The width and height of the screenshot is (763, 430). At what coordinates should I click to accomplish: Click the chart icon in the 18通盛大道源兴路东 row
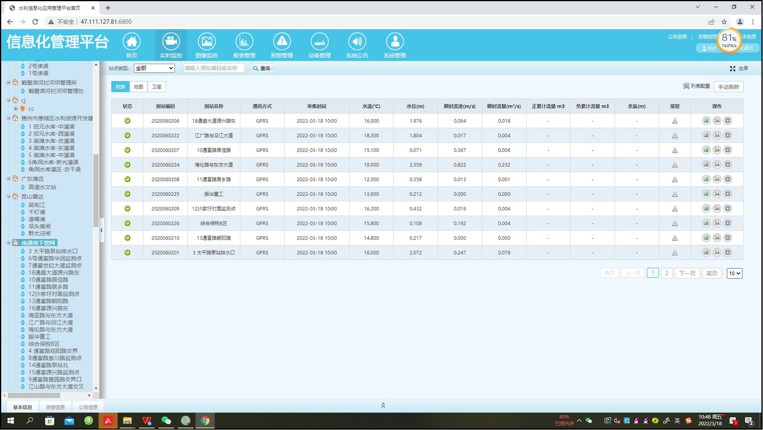(x=706, y=121)
